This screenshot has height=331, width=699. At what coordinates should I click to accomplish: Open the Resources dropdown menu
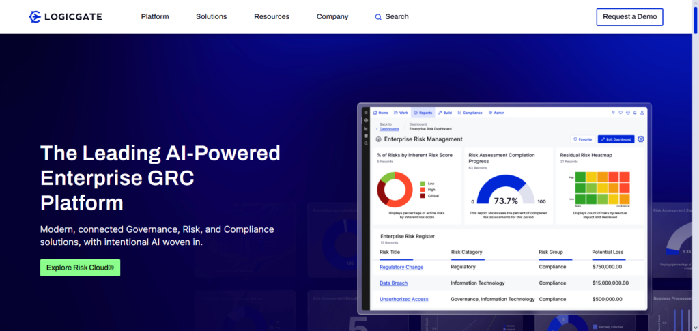[272, 16]
